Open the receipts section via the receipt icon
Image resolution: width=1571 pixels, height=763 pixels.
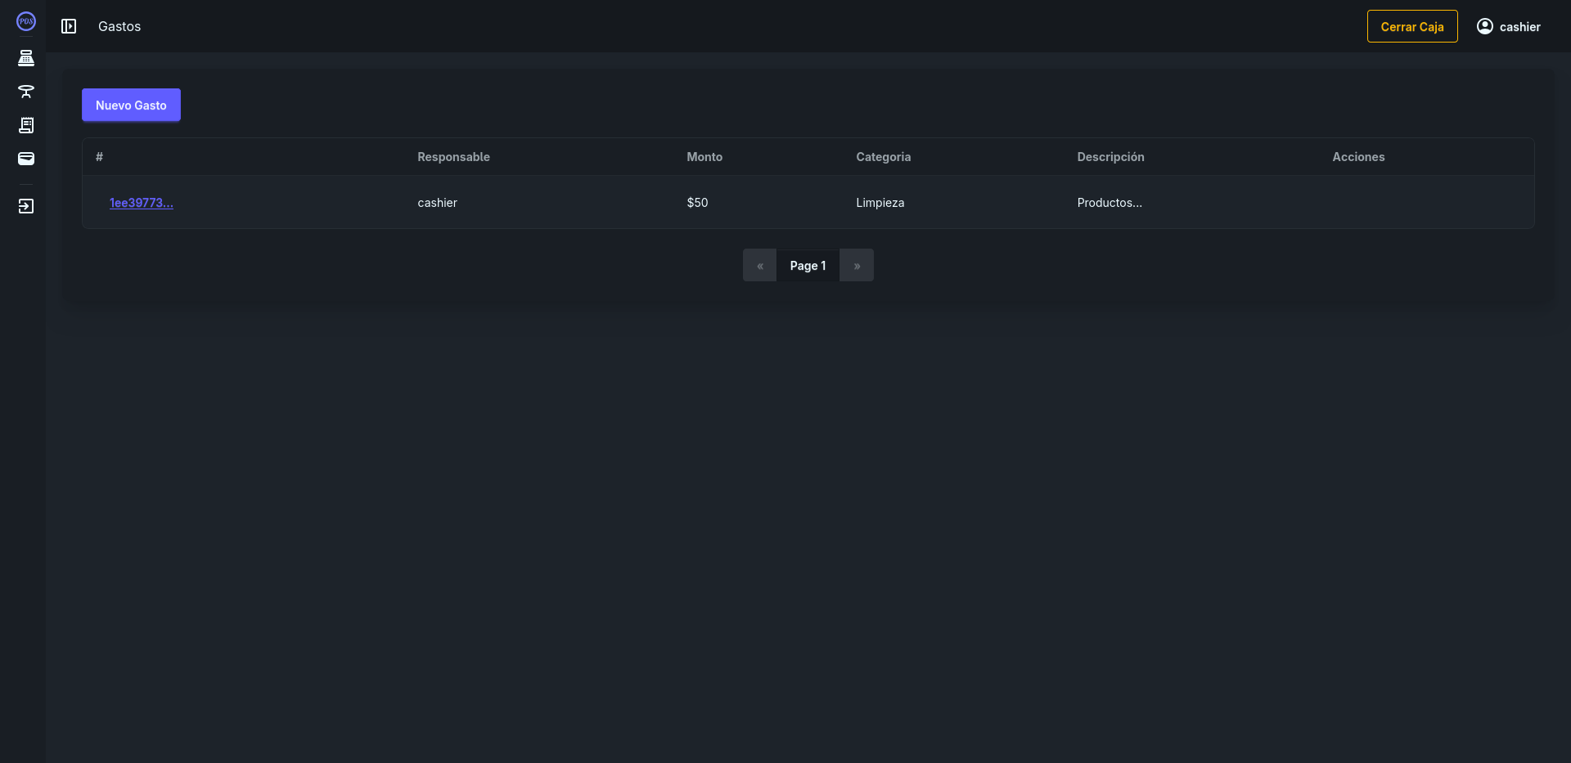[26, 125]
